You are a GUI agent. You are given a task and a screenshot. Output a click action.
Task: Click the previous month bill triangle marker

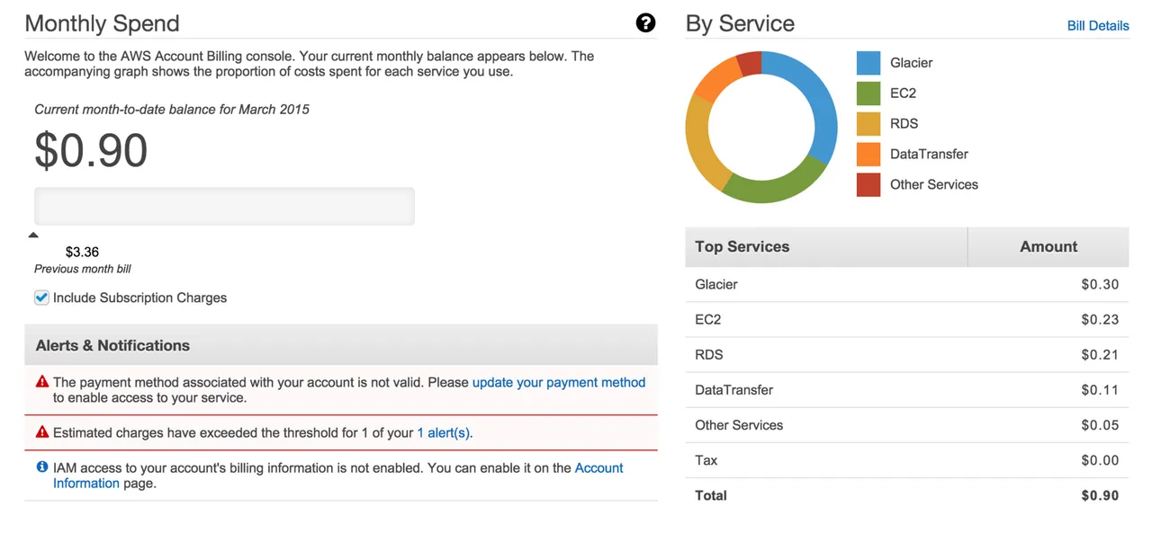pos(33,235)
